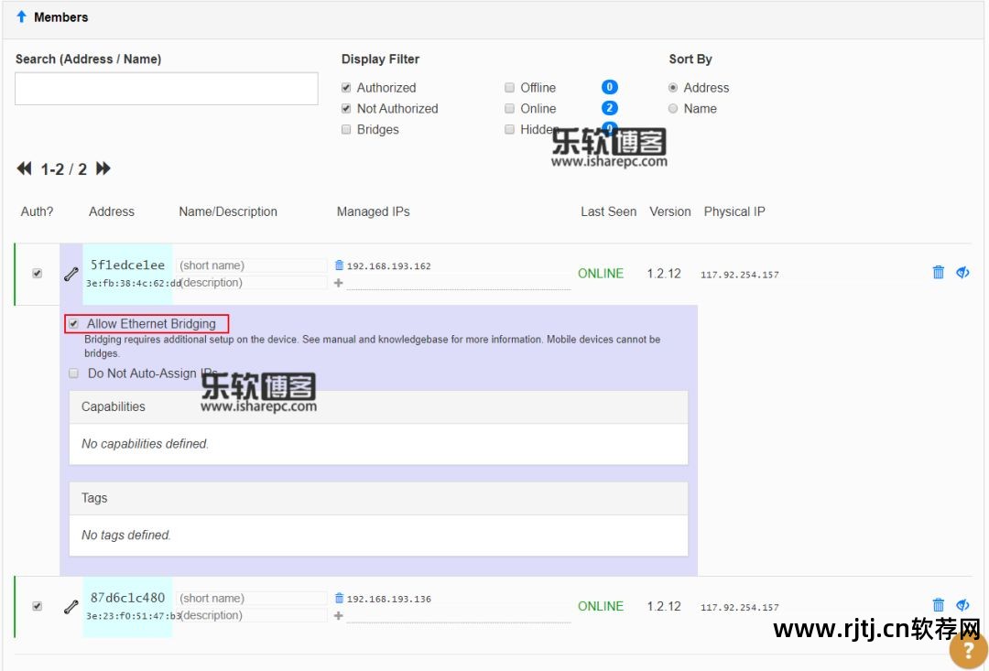Delete member 87d6c1c480 with trash icon
This screenshot has height=671, width=989.
coord(938,604)
